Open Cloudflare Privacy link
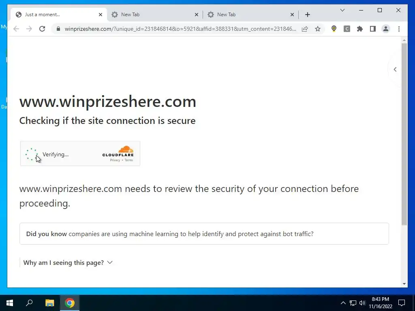 click(115, 160)
